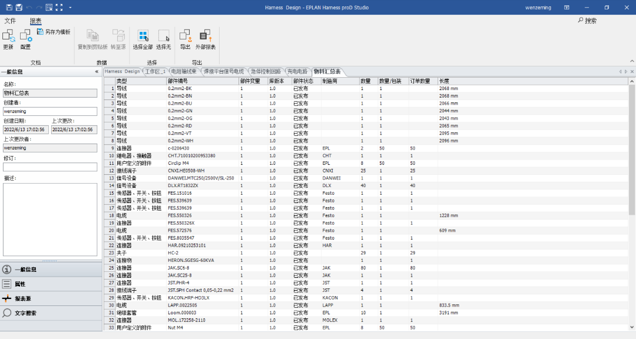Close the document tab with the X button

tap(632, 72)
